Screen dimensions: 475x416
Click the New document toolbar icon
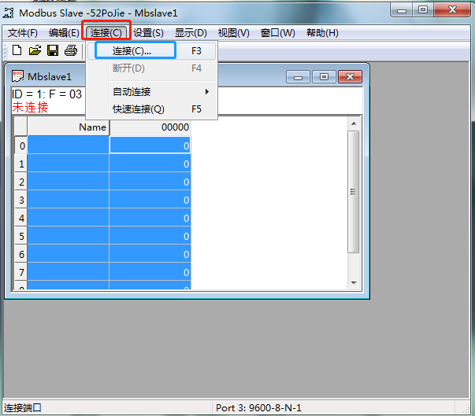[x=17, y=50]
